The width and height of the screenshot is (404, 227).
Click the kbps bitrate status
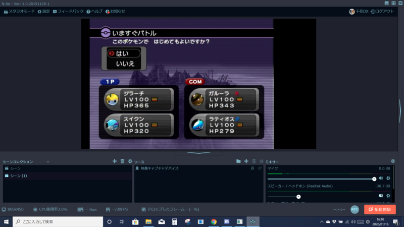(87, 209)
